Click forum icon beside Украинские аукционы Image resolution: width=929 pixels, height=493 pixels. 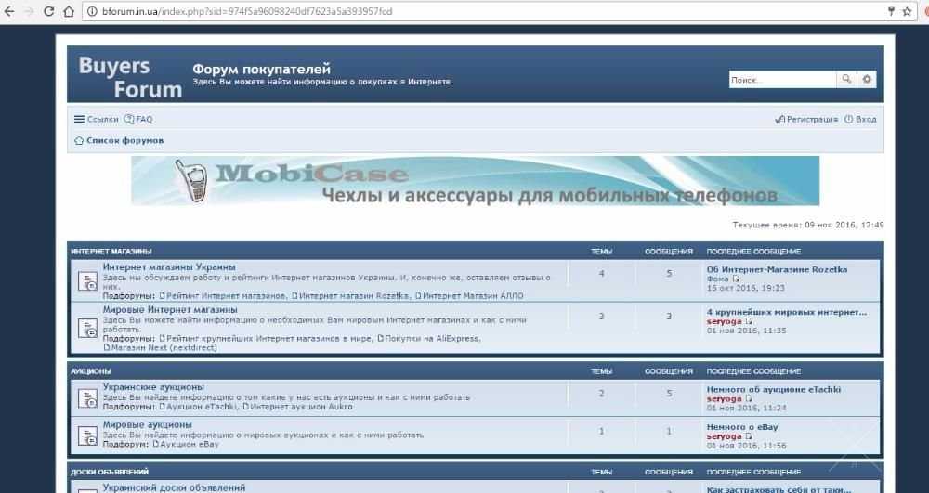[87, 398]
